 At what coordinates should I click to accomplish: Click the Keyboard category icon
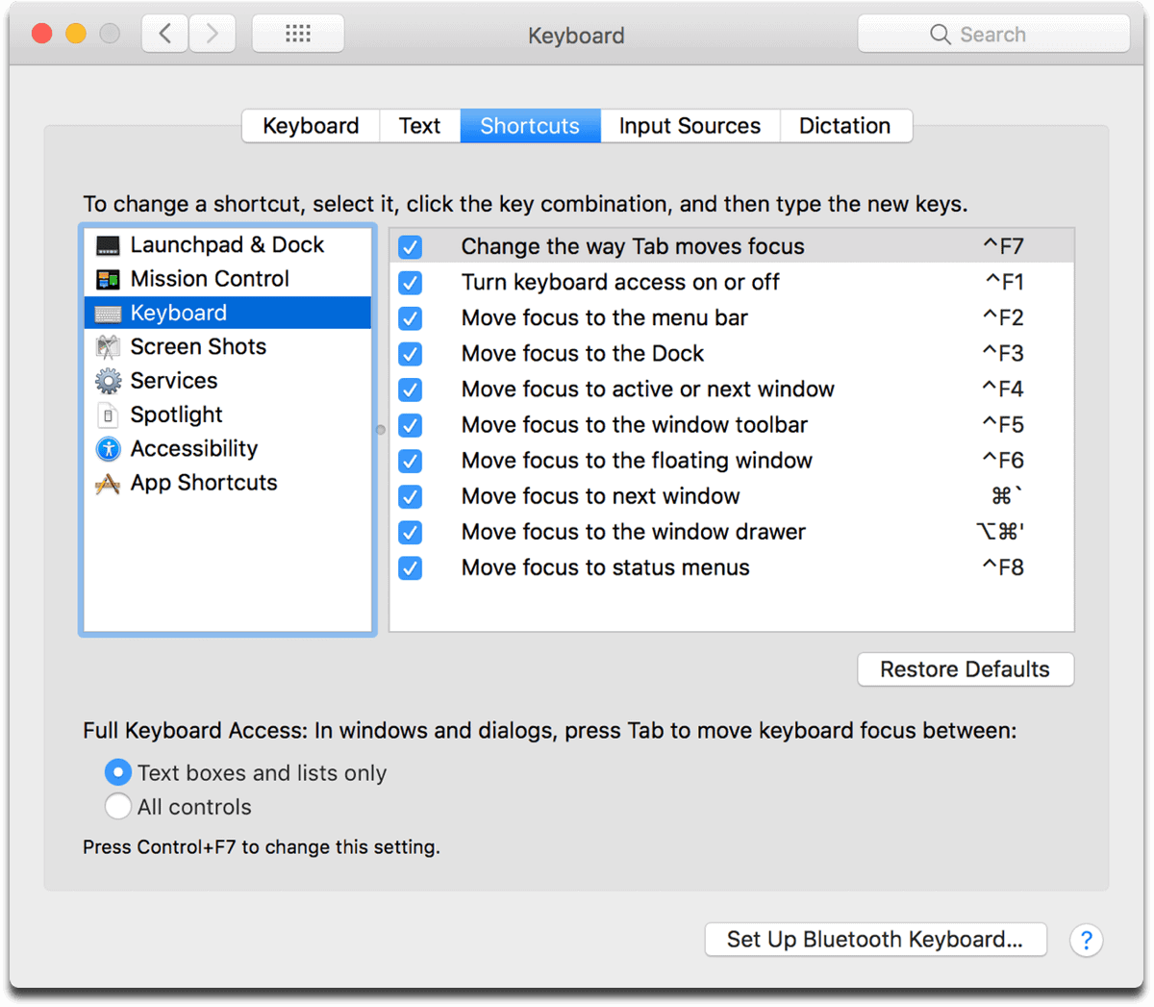pyautogui.click(x=108, y=314)
